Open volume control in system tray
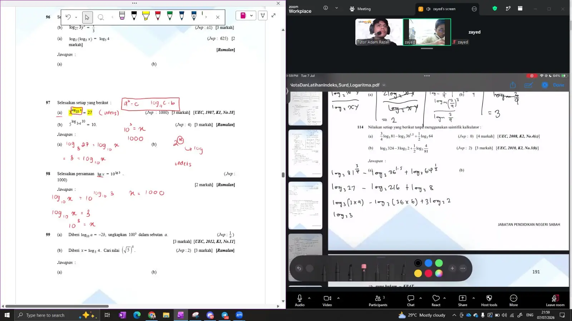This screenshot has height=321, width=572. (504, 315)
